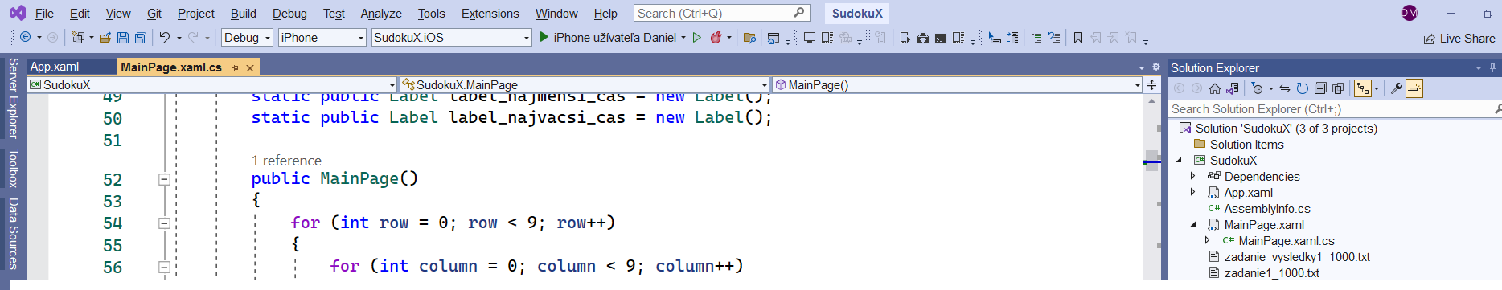Save the current file with the disk icon
This screenshot has height=290, width=1502.
pos(123,37)
